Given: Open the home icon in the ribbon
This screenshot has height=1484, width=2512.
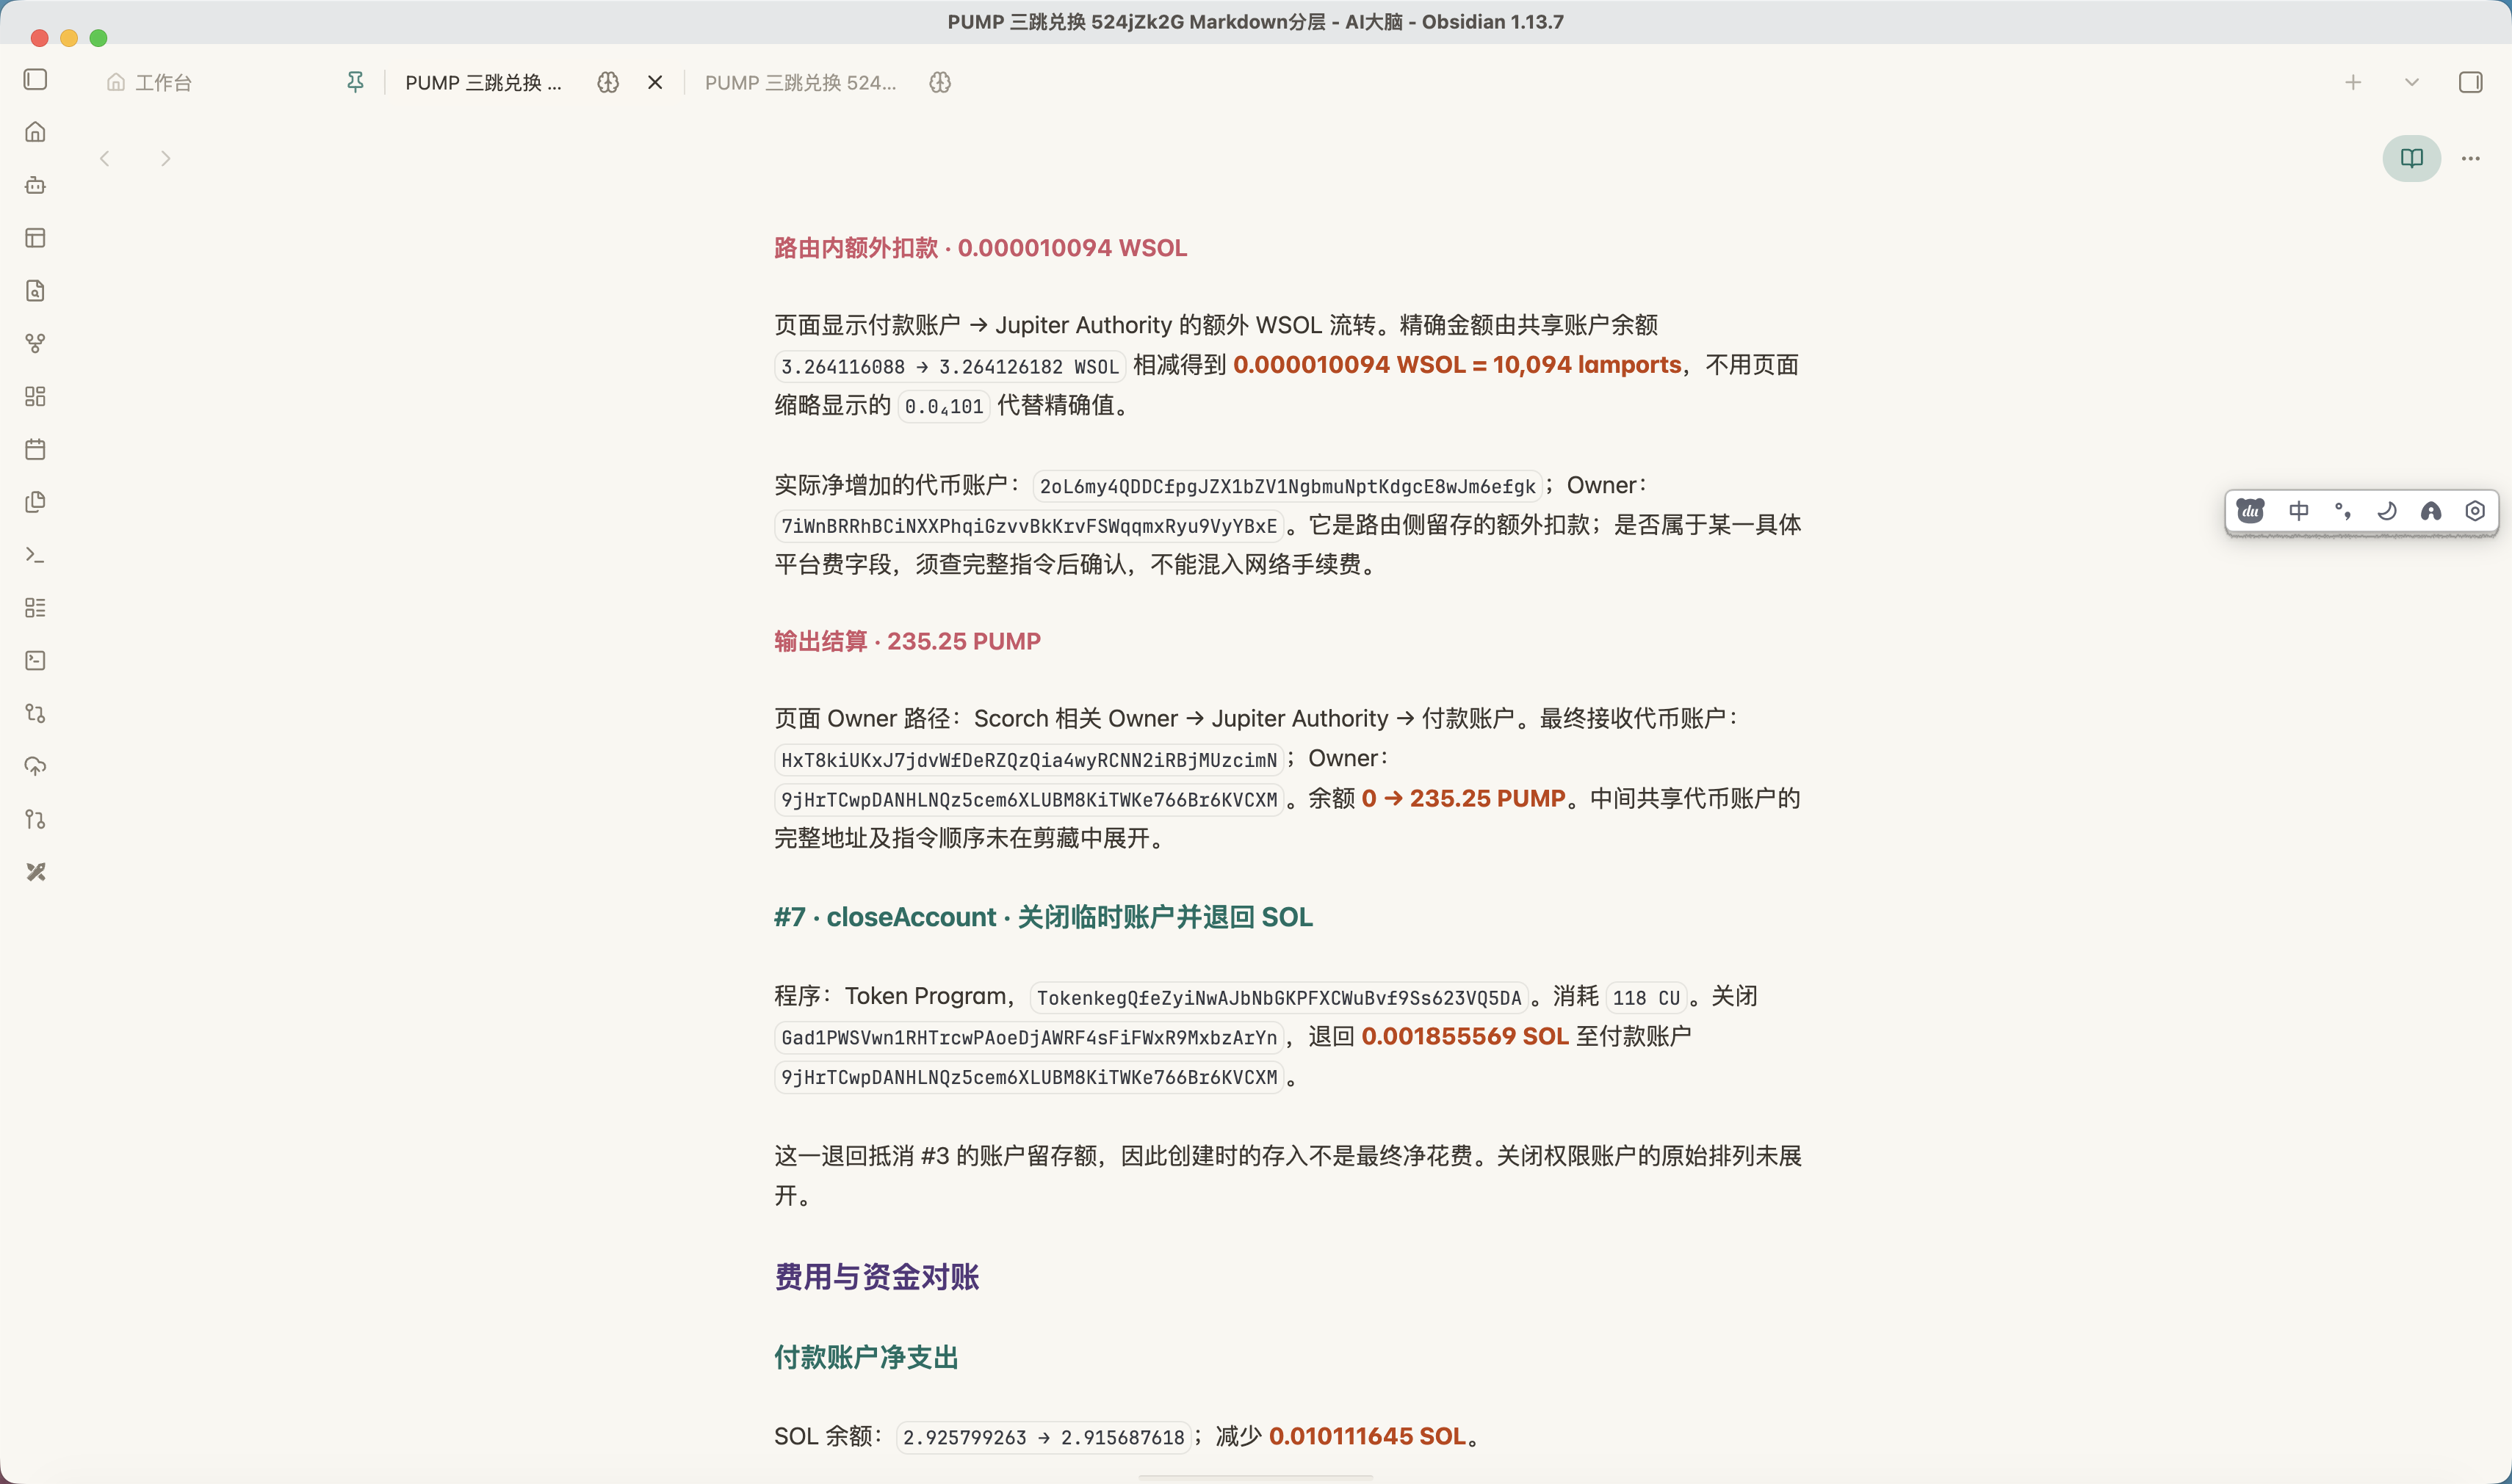Looking at the screenshot, I should [35, 132].
